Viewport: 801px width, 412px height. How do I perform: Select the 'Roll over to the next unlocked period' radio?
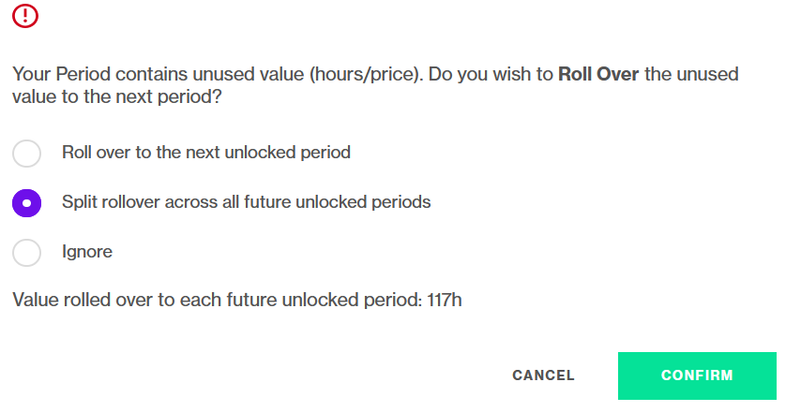(26, 154)
